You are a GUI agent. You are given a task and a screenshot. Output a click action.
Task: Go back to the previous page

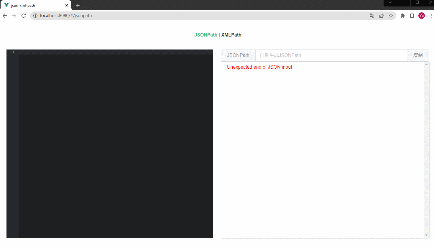pos(4,16)
